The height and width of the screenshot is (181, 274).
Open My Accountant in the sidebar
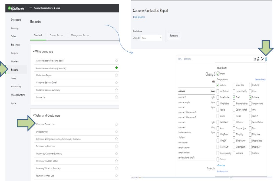pyautogui.click(x=18, y=95)
